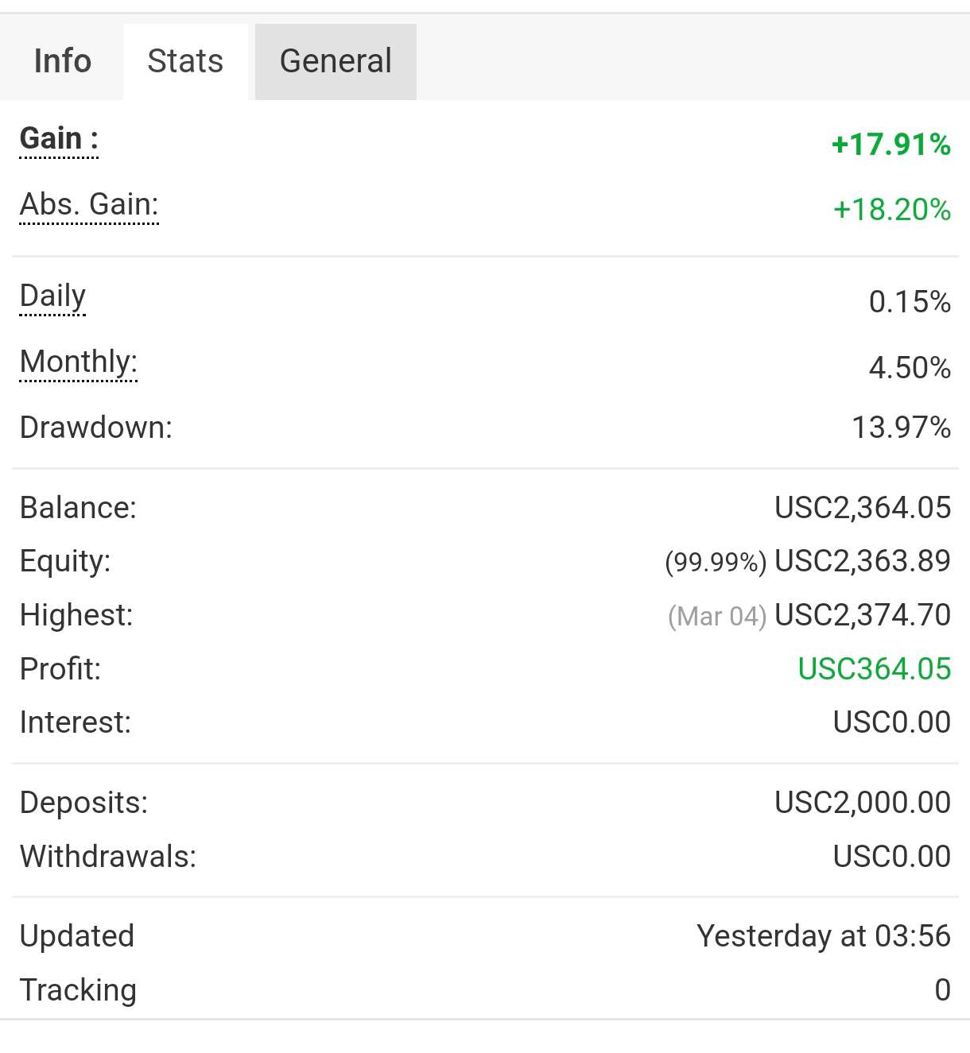The width and height of the screenshot is (970, 1053).
Task: Click the Mar 04 highest date
Action: click(x=717, y=617)
